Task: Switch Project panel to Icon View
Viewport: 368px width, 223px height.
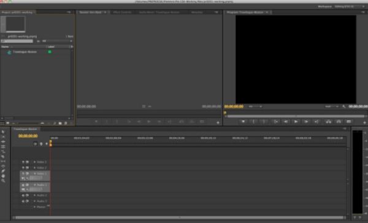Action: tap(8, 123)
